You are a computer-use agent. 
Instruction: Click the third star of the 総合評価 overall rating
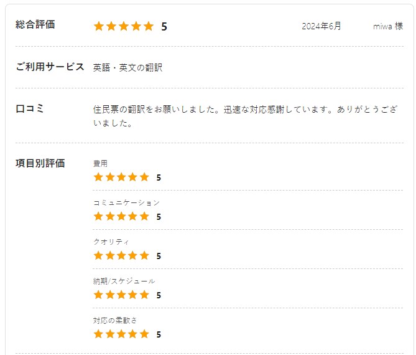124,26
